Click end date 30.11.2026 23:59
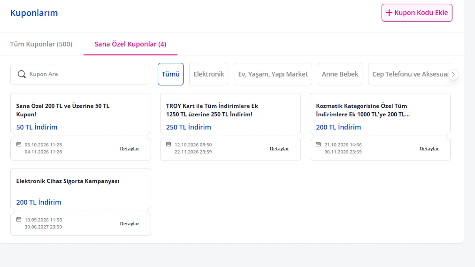Viewport: 475px width, 267px height. (x=343, y=152)
